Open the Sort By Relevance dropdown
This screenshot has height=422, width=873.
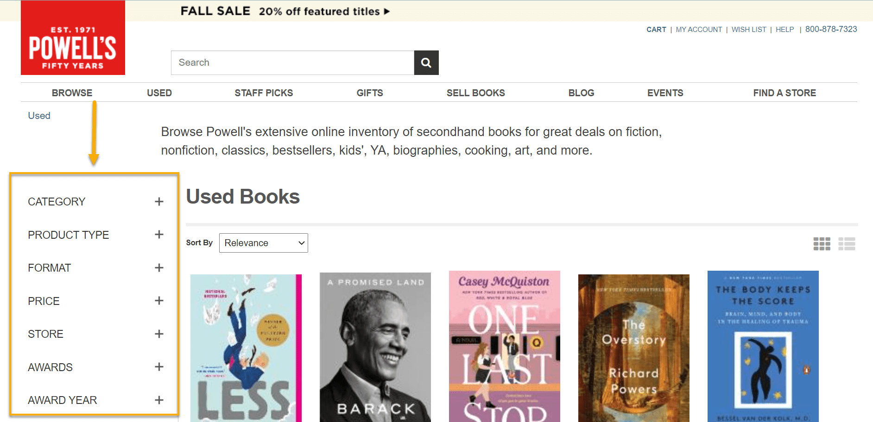tap(263, 243)
